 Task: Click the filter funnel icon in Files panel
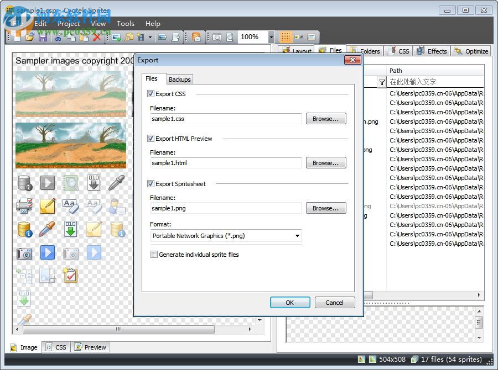(x=382, y=82)
